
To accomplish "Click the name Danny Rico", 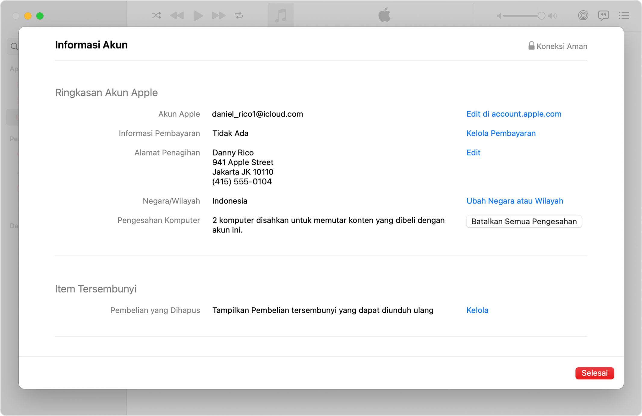I will [x=233, y=152].
